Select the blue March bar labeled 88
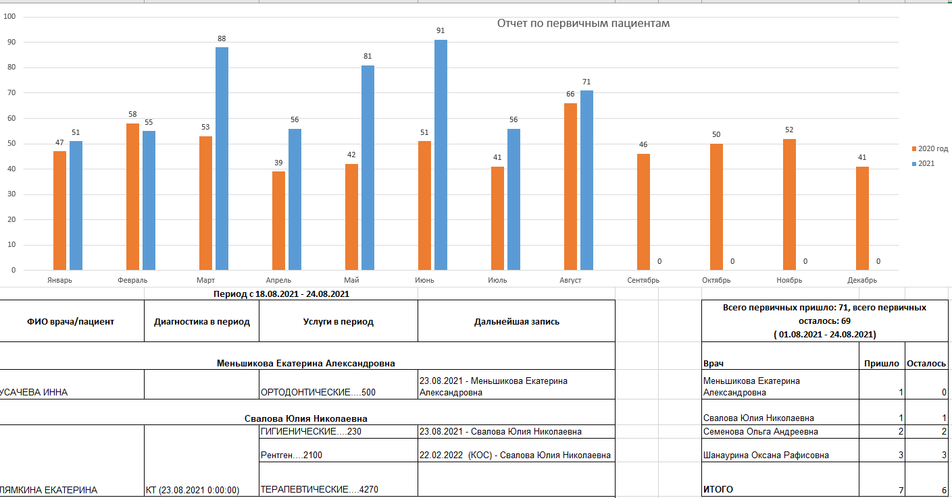This screenshot has width=952, height=498. [x=222, y=159]
